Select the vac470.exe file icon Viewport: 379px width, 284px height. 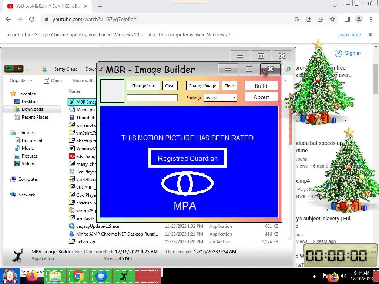tap(71, 179)
